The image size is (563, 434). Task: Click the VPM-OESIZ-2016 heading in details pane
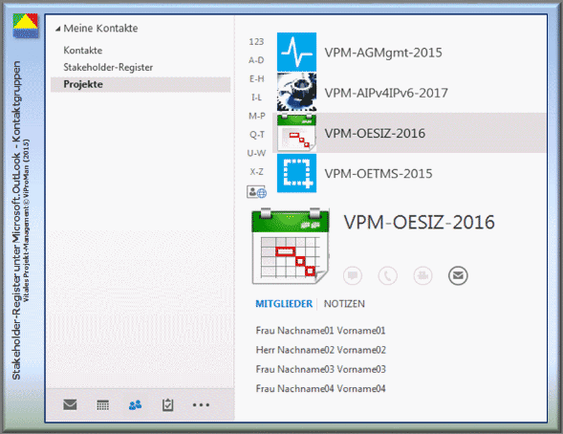click(x=420, y=222)
